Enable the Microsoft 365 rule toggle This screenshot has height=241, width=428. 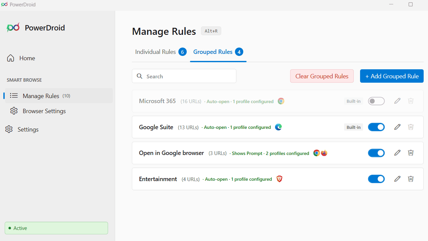point(376,101)
